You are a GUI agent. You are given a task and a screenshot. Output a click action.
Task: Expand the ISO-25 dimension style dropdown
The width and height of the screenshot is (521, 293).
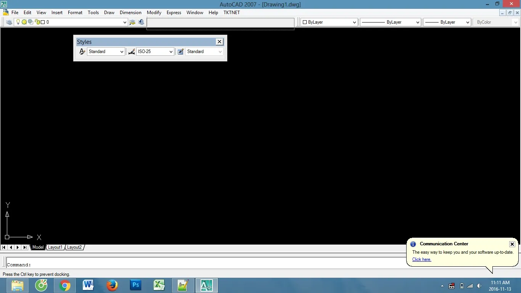click(x=170, y=52)
